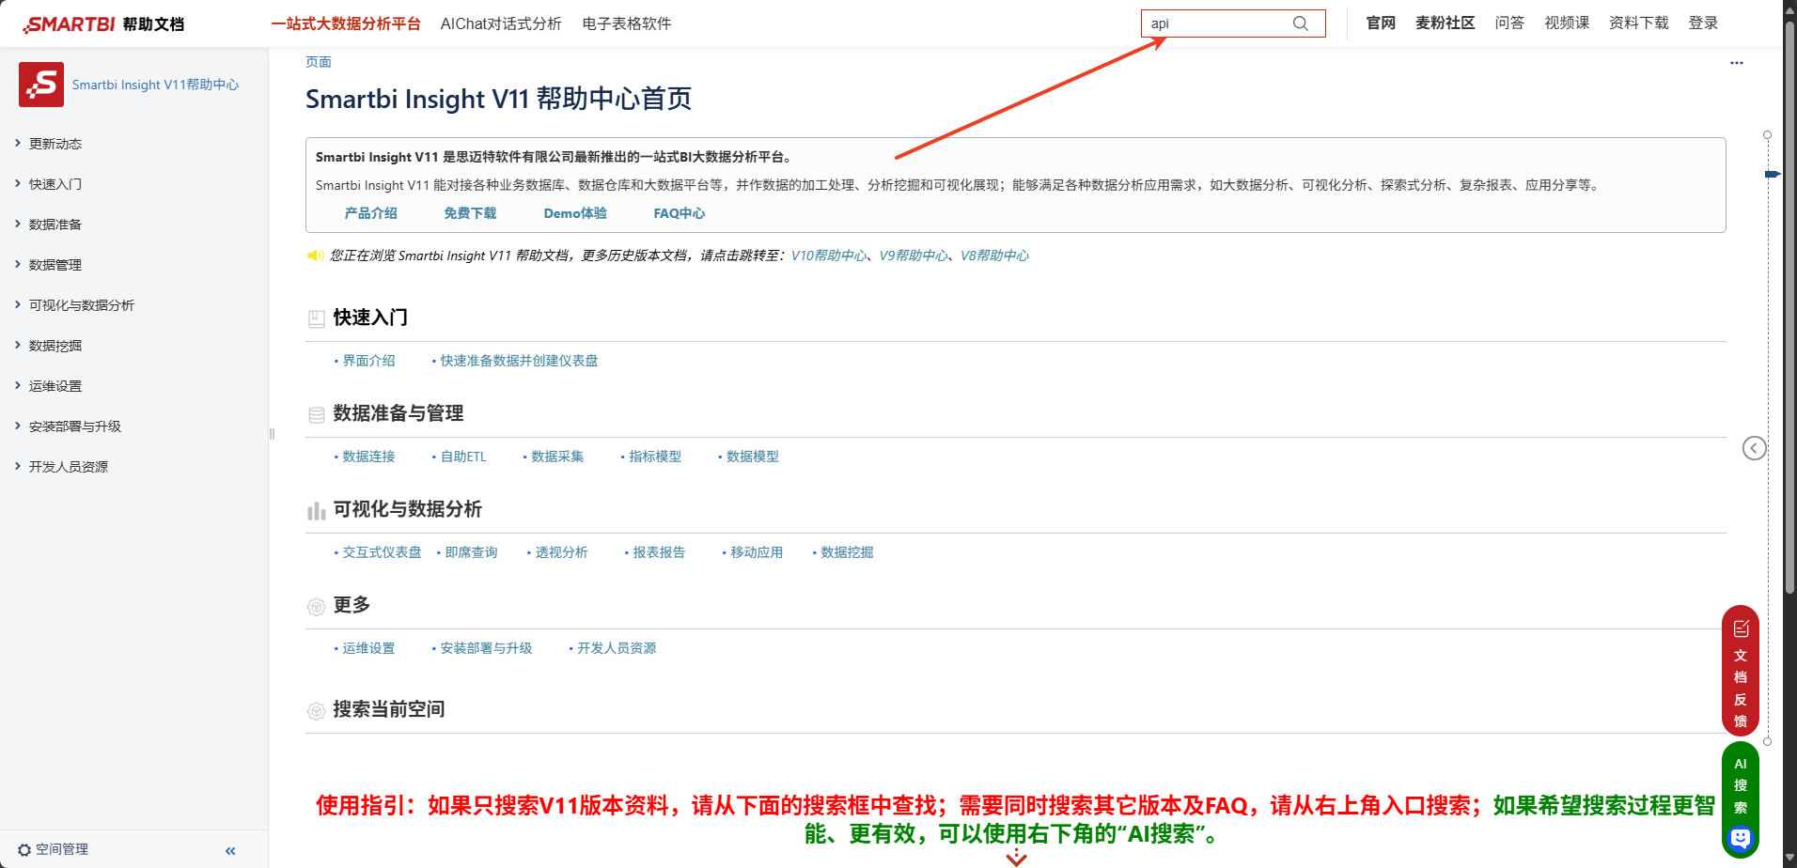Viewport: 1797px width, 868px height.
Task: Click the 数据准备与管理 database icon
Action: [317, 414]
